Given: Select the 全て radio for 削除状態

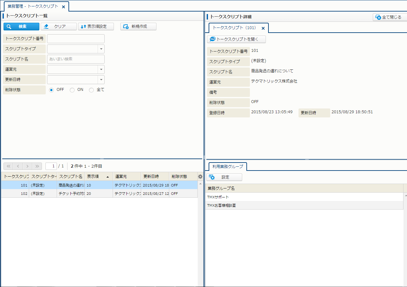Looking at the screenshot, I should point(92,90).
